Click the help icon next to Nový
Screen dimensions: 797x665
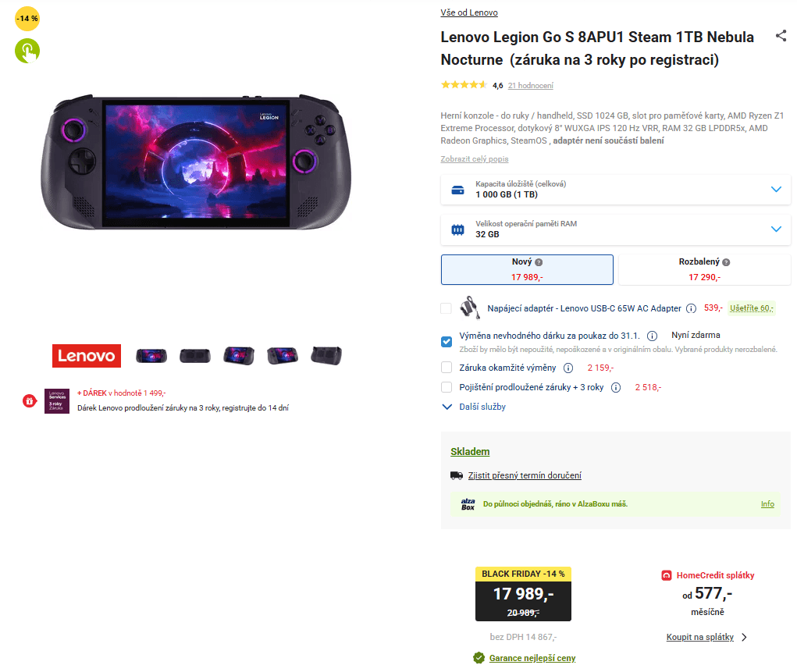point(539,263)
